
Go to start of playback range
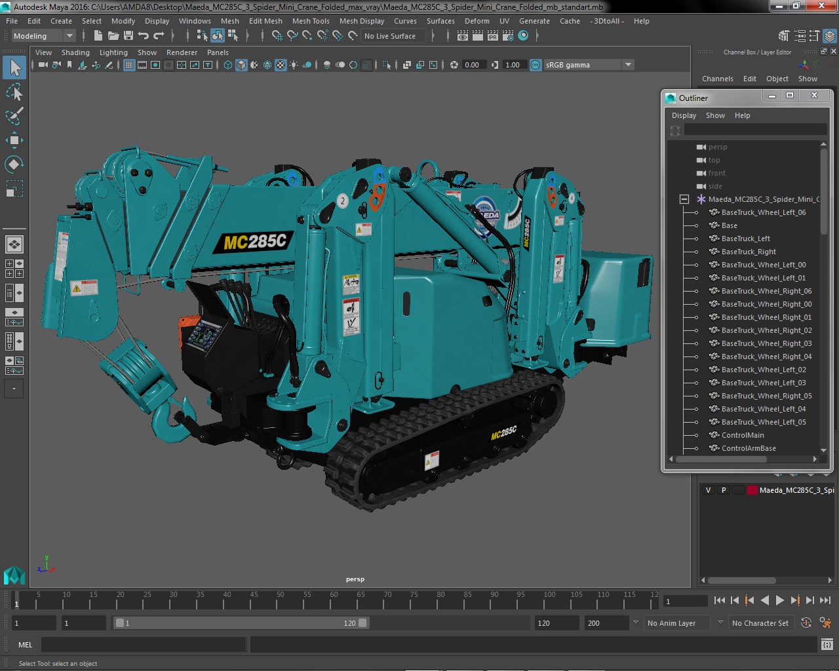click(x=719, y=600)
